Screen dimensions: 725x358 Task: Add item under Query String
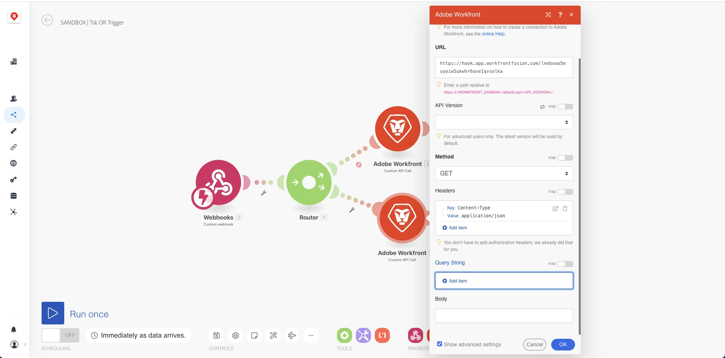click(x=455, y=281)
